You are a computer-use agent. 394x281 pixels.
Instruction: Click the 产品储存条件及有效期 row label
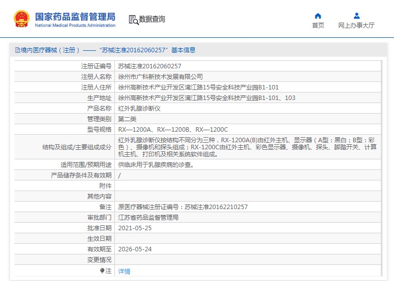[x=81, y=175]
